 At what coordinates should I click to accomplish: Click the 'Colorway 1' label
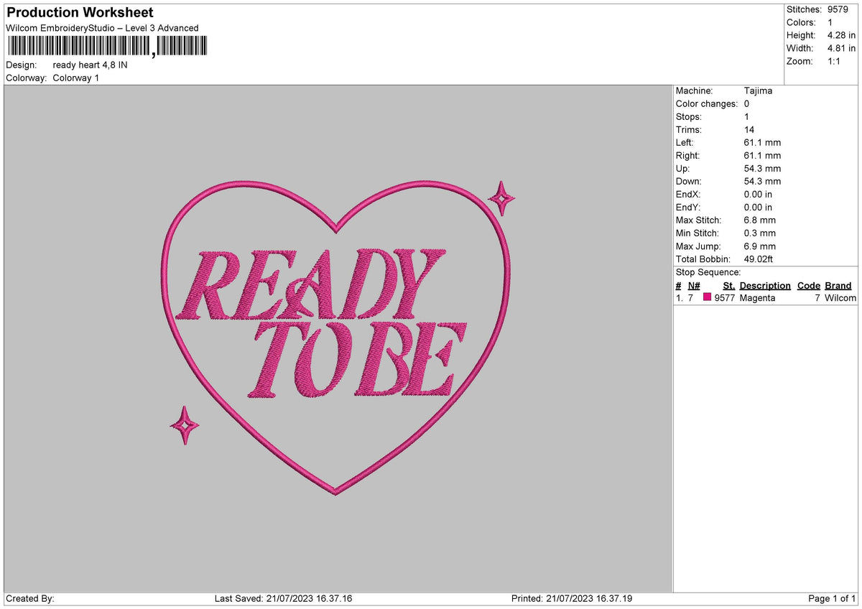click(x=76, y=78)
